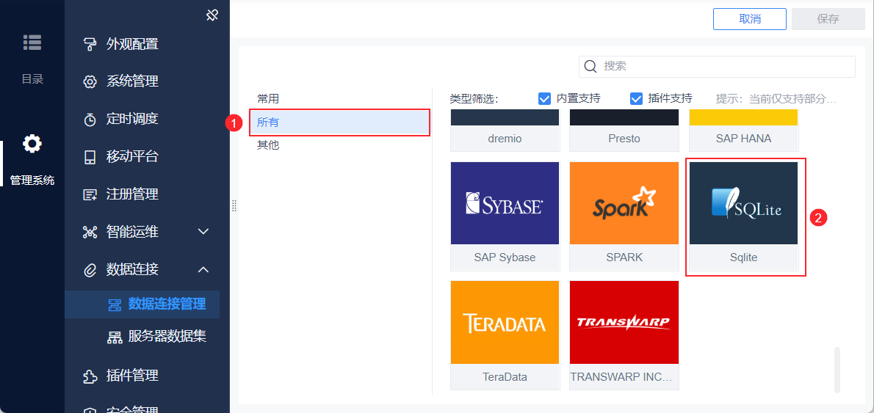The width and height of the screenshot is (874, 413).
Task: Click the 数据连接管理 server icon
Action: point(115,304)
